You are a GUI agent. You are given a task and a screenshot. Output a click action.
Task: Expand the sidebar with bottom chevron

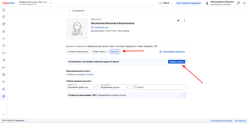(x=3, y=114)
